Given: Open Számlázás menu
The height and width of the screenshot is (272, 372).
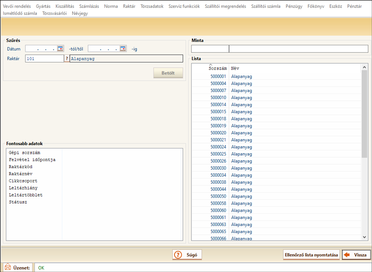Looking at the screenshot, I should (x=89, y=7).
